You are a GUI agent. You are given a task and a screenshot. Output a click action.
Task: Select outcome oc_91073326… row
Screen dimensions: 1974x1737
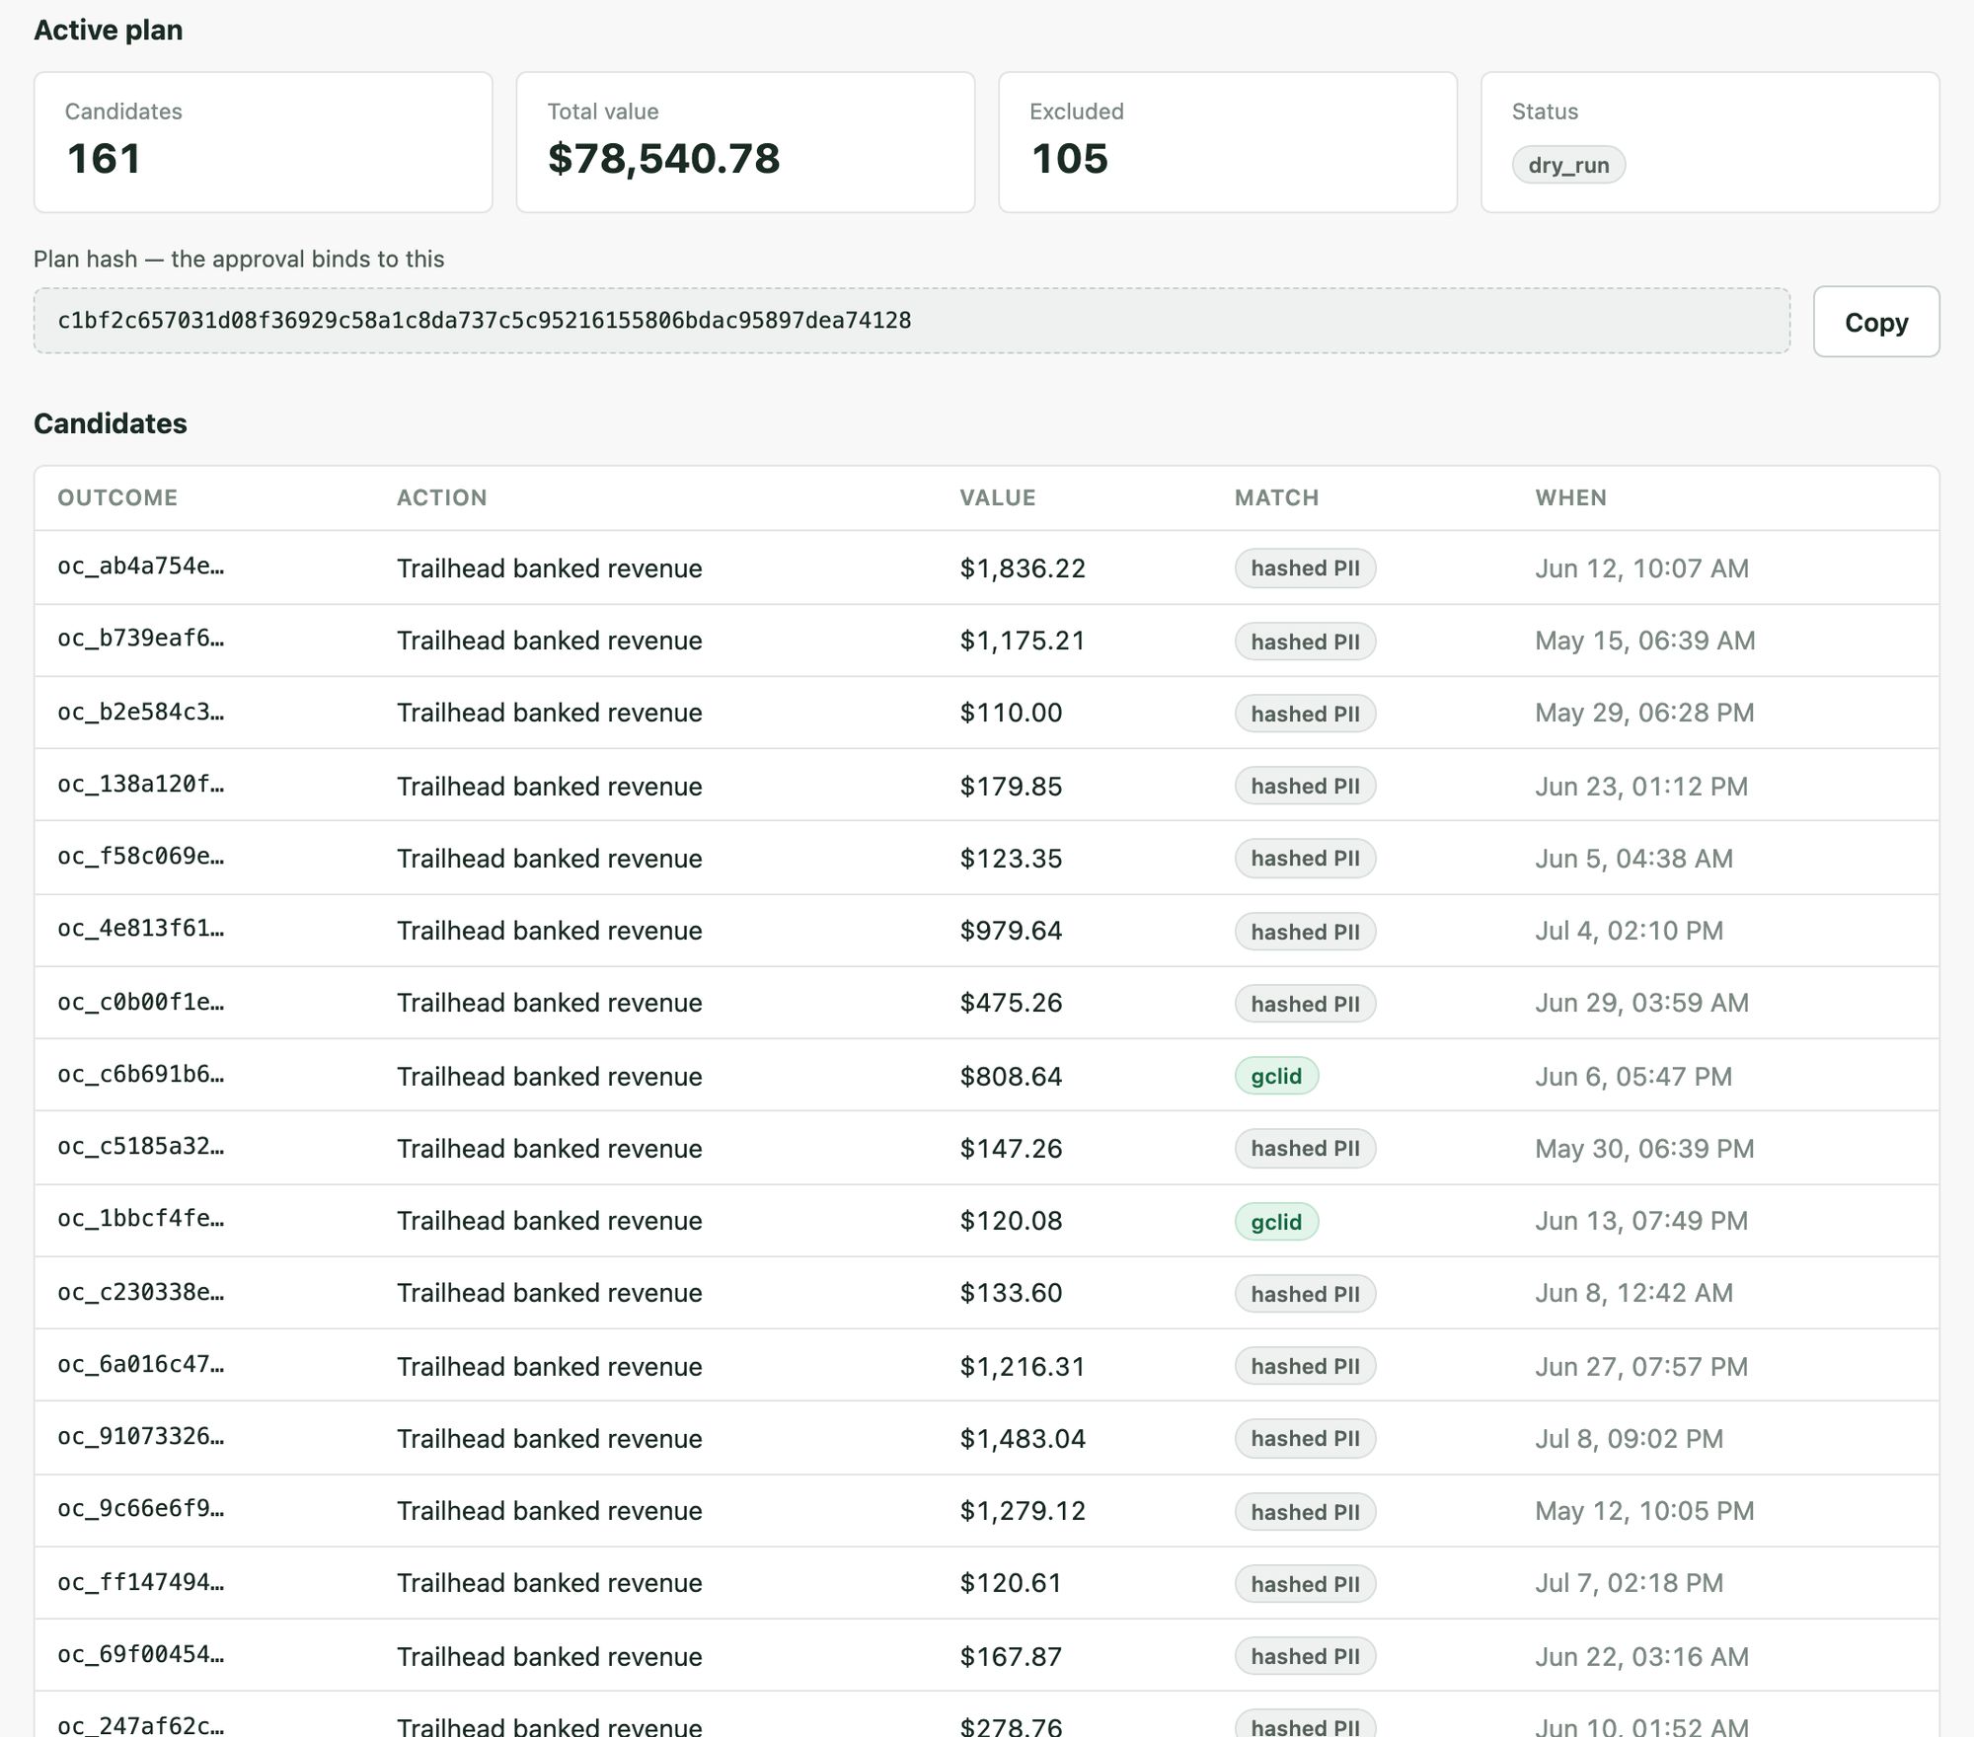coord(987,1438)
